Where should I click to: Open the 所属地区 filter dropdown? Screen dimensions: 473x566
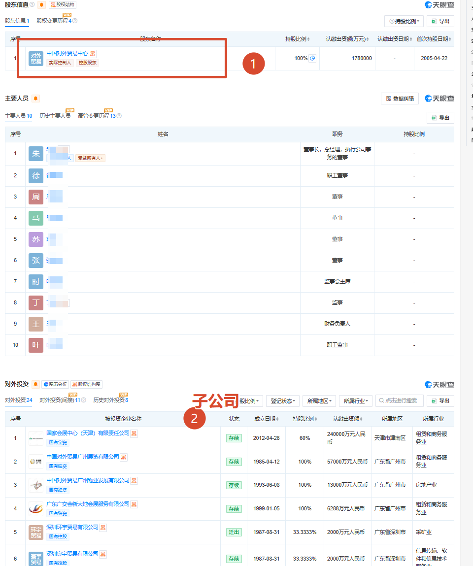click(319, 401)
